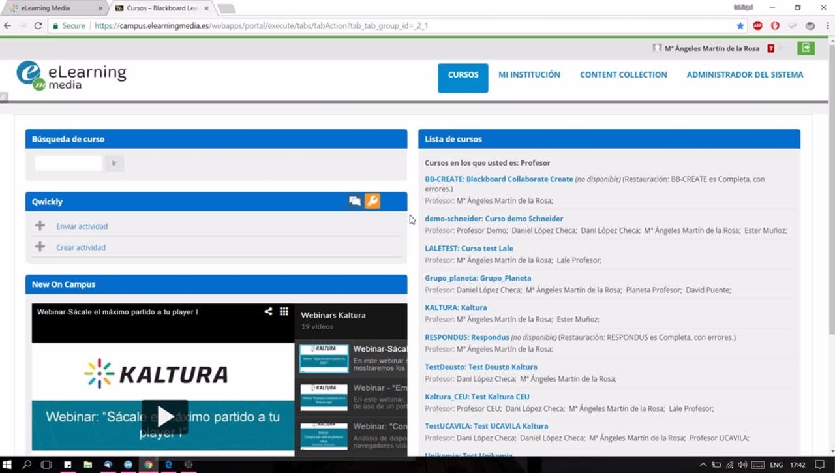Open the CONTENT COLLECTION tab

coord(624,74)
